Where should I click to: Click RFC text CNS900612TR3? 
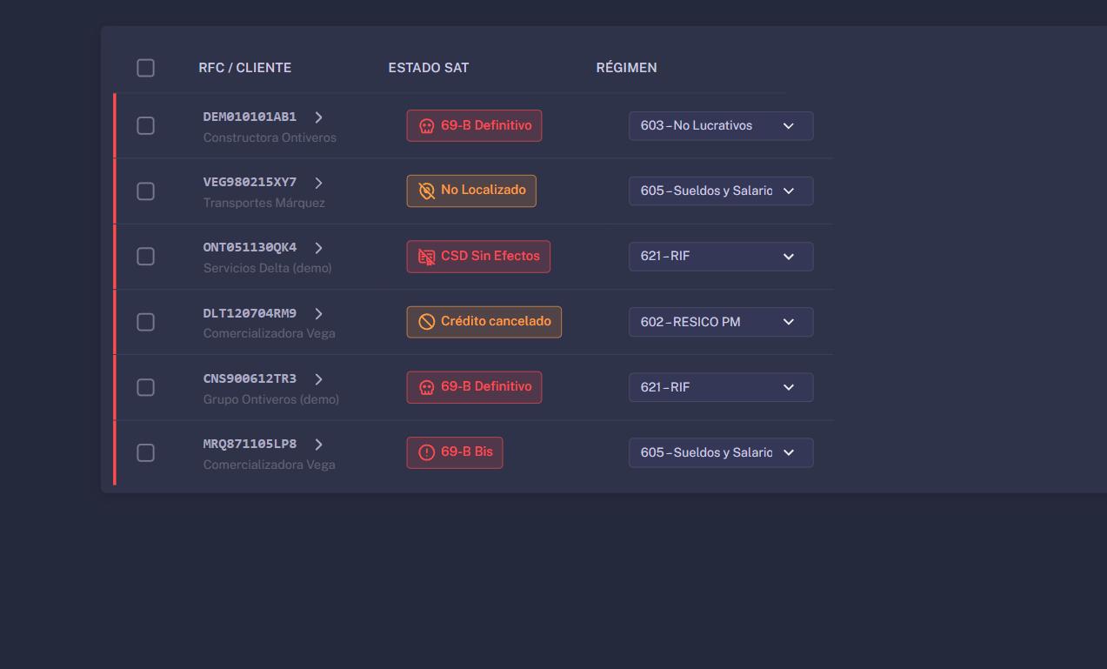[x=250, y=378]
